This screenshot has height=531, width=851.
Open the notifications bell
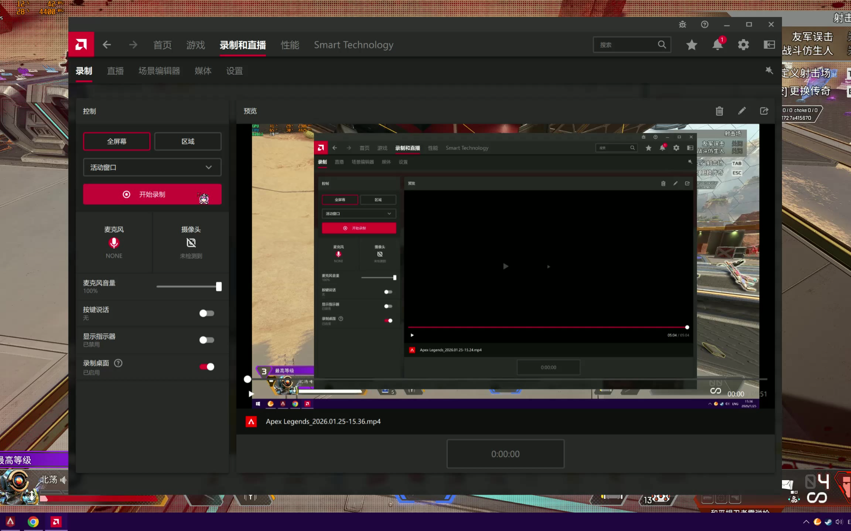pyautogui.click(x=717, y=45)
